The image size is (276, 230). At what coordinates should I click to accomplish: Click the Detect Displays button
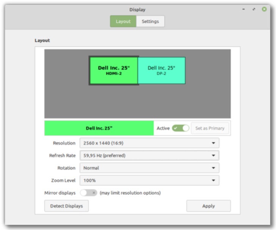point(66,206)
